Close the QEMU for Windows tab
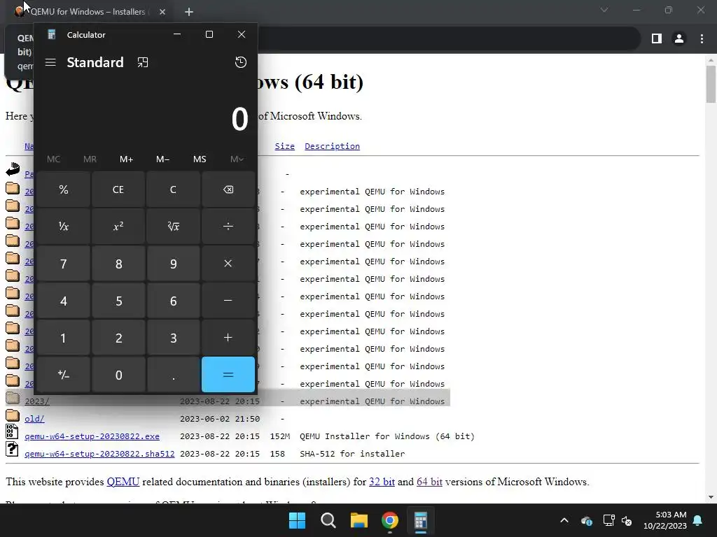Screen dimensions: 717x537 point(162,12)
